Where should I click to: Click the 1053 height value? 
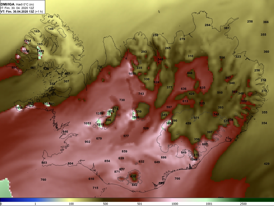click(x=87, y=124)
